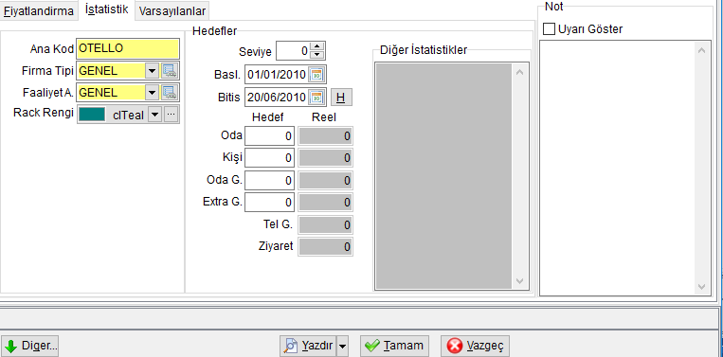Decrease Seviye value with down arrow

click(316, 55)
